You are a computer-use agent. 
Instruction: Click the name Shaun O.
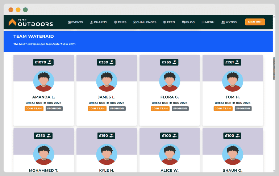[233, 170]
